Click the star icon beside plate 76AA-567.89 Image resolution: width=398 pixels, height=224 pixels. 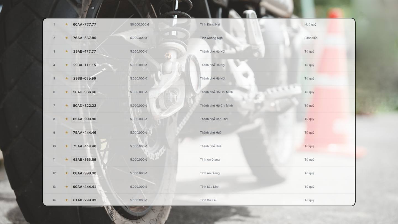67,38
